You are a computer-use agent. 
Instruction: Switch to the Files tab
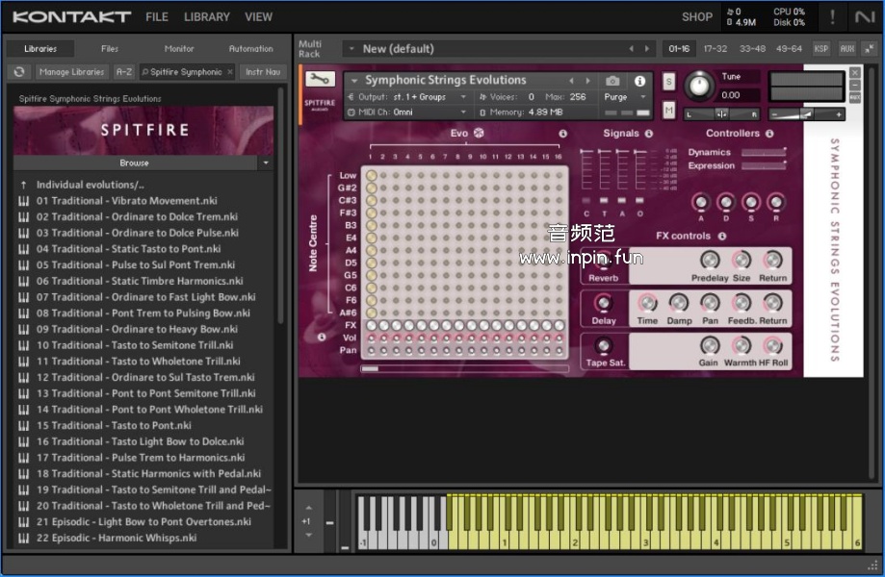(x=110, y=48)
